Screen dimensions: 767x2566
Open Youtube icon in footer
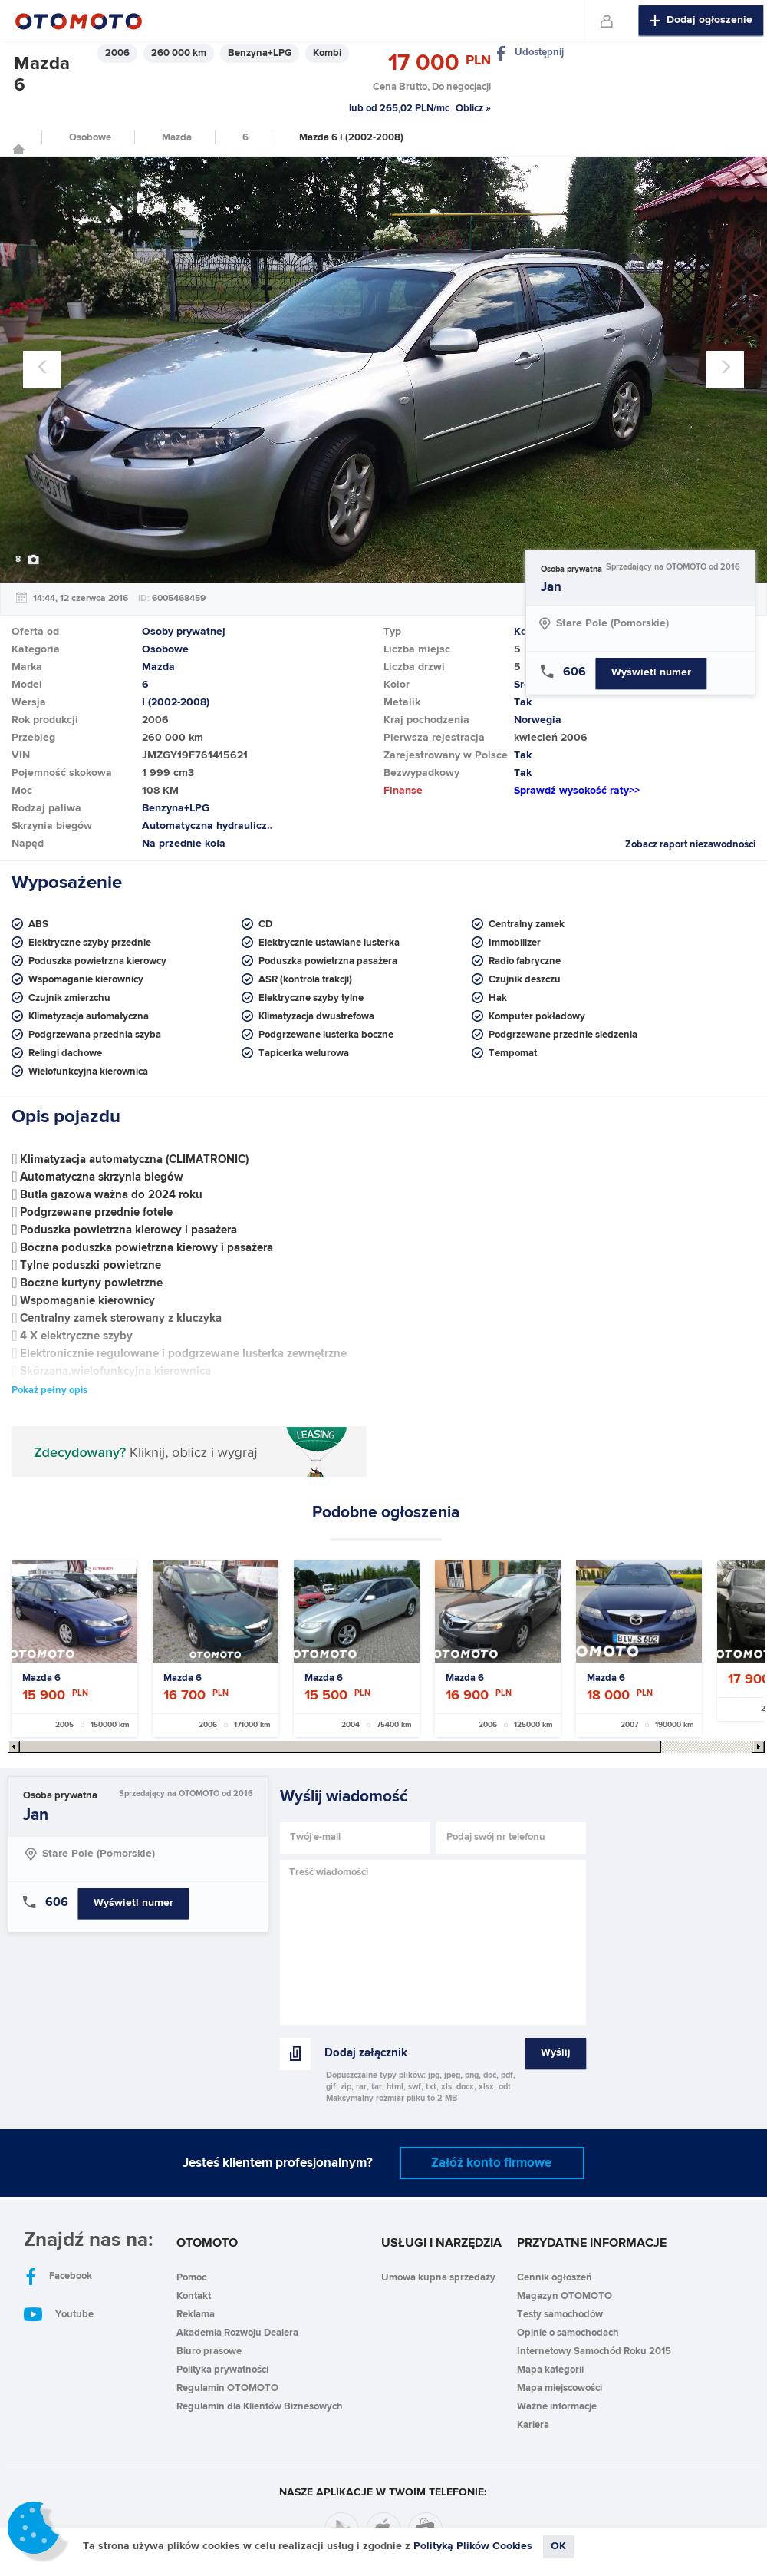(x=33, y=2314)
